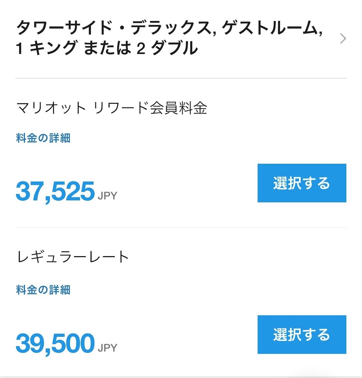Click JPY beside the 39,500 price
The width and height of the screenshot is (362, 378).
coord(107,347)
